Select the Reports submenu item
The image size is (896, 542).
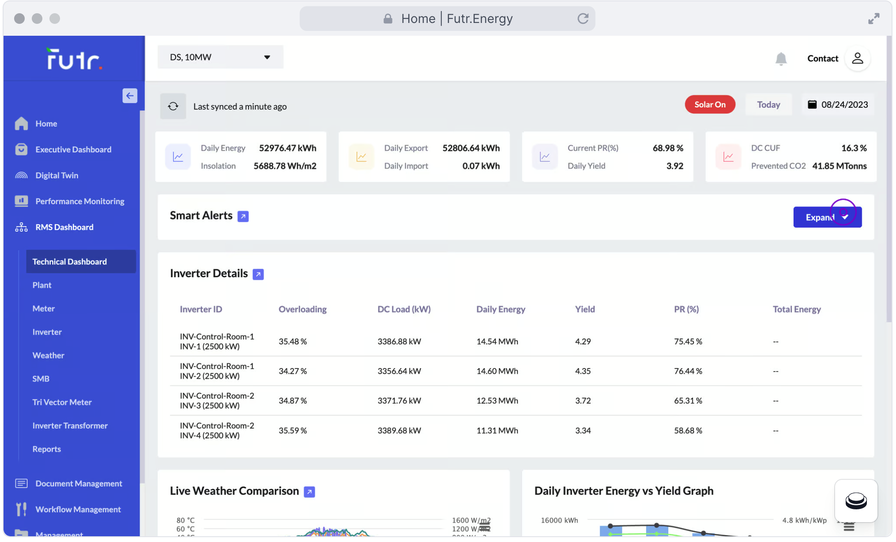[46, 449]
